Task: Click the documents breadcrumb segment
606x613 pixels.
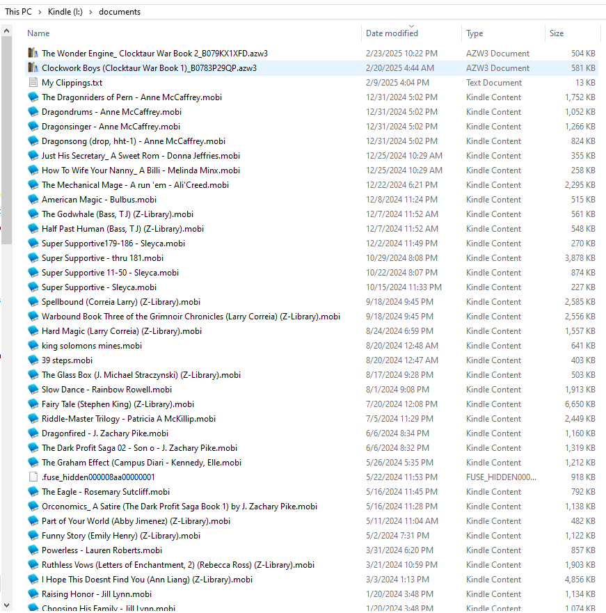Action: click(120, 12)
